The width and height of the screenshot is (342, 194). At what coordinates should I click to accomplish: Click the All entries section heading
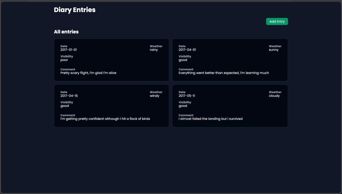coord(66,32)
